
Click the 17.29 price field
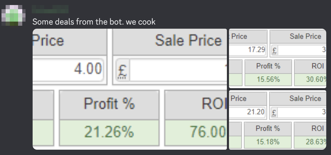tap(247, 50)
